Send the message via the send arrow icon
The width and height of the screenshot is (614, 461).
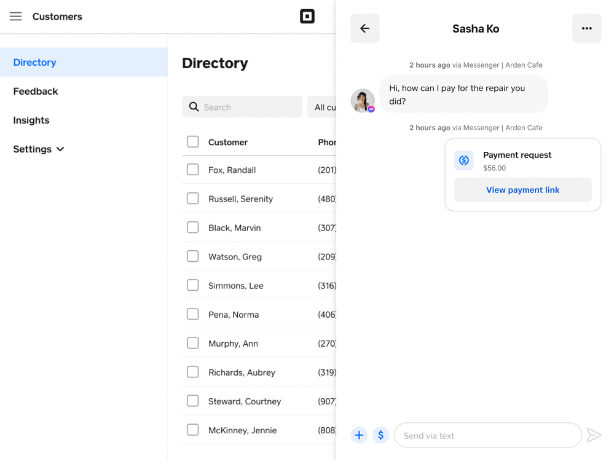coord(594,435)
